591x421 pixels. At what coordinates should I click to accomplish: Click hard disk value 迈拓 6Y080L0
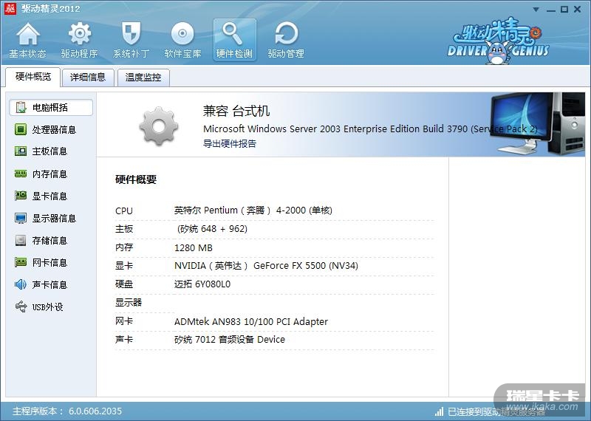pos(202,284)
